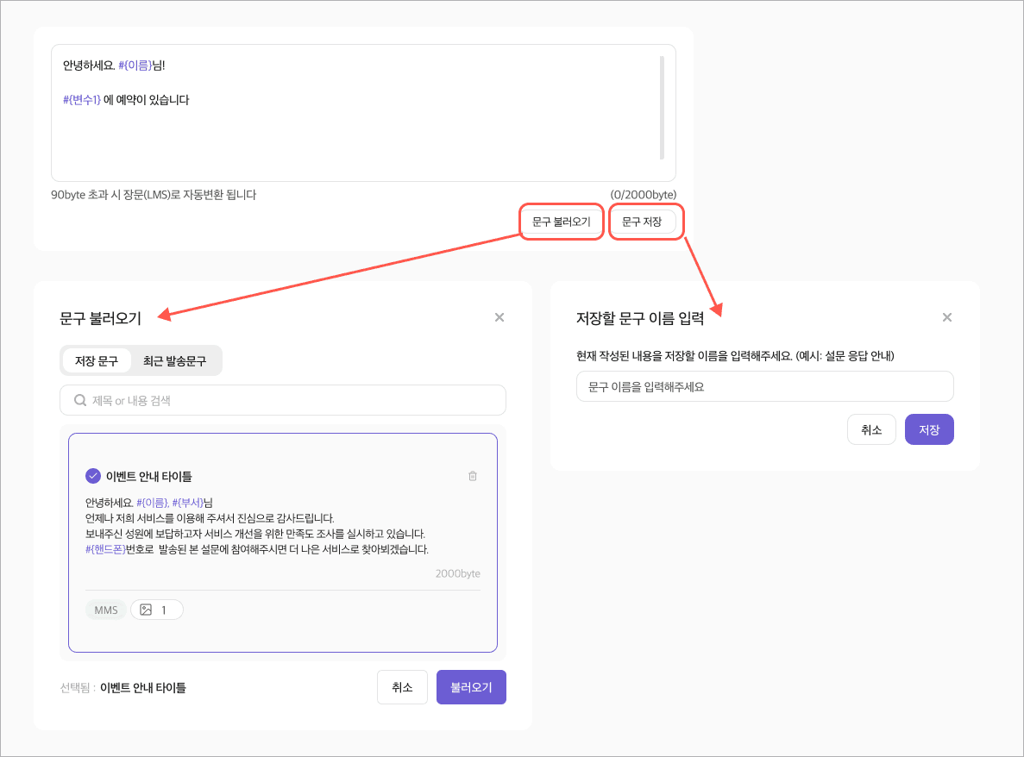Click the MMS tag on the card
1024x757 pixels.
(x=106, y=610)
